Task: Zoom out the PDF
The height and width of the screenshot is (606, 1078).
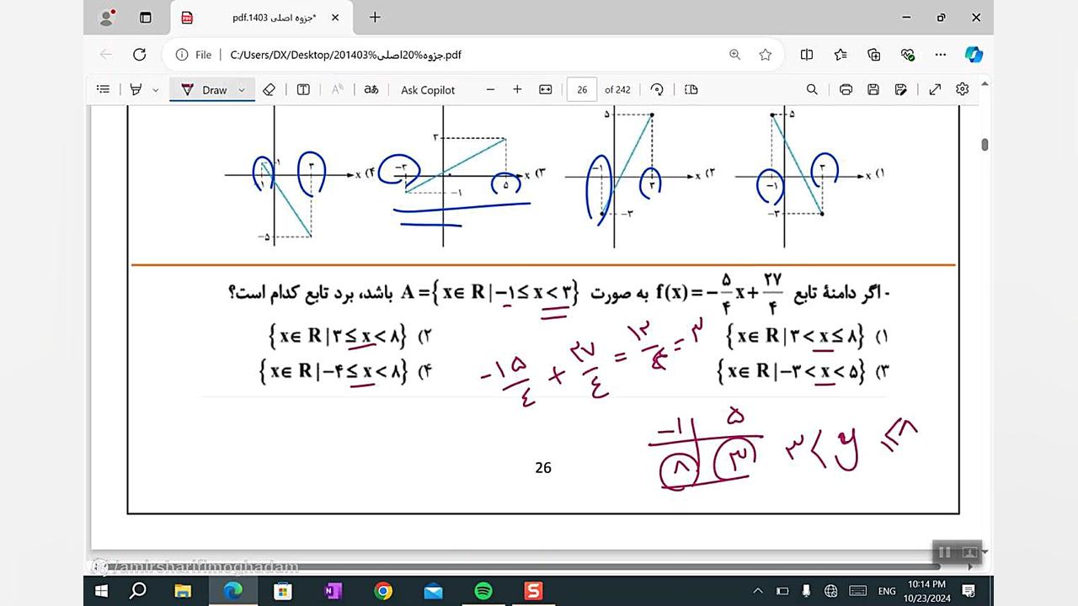Action: 491,89
